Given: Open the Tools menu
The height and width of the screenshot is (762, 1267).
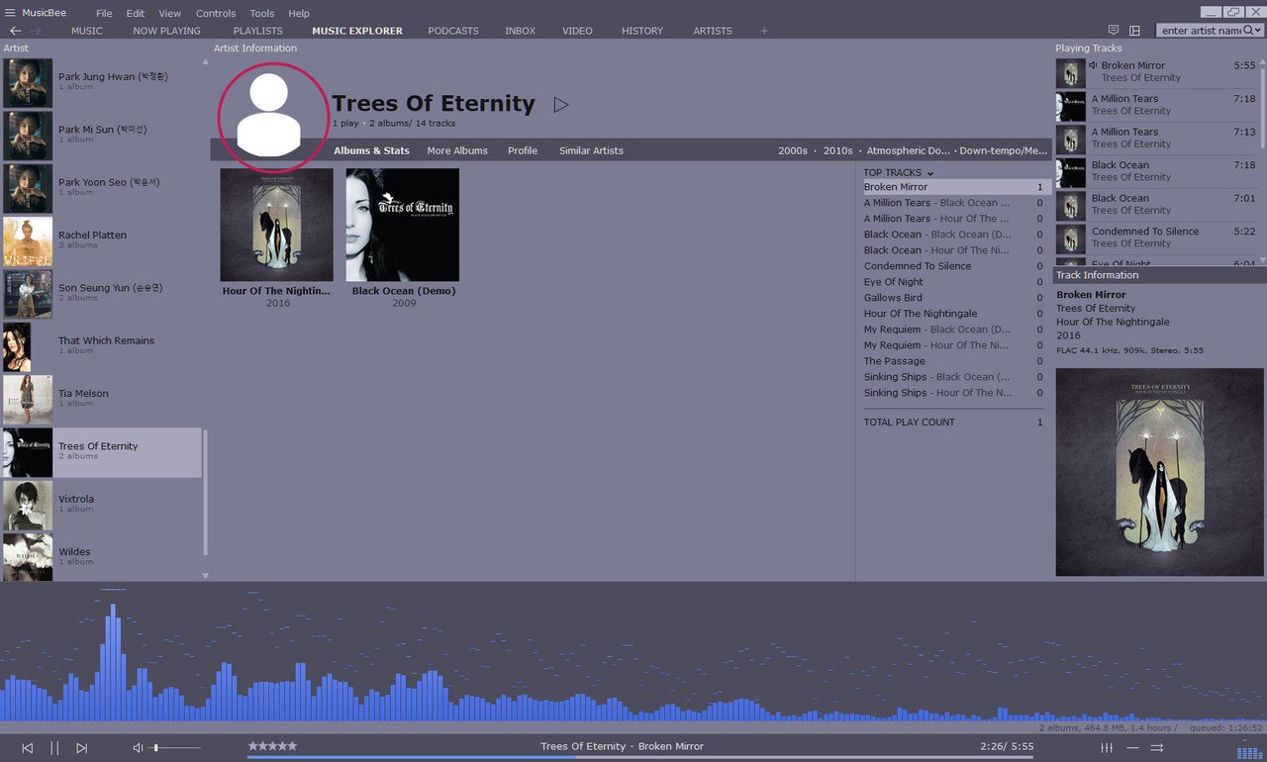Looking at the screenshot, I should 262,13.
